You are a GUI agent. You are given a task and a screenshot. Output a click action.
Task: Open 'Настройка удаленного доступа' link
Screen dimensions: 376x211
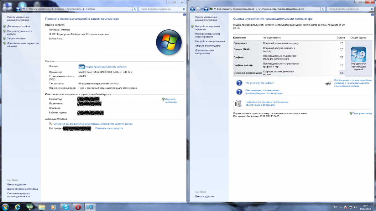(x=19, y=33)
